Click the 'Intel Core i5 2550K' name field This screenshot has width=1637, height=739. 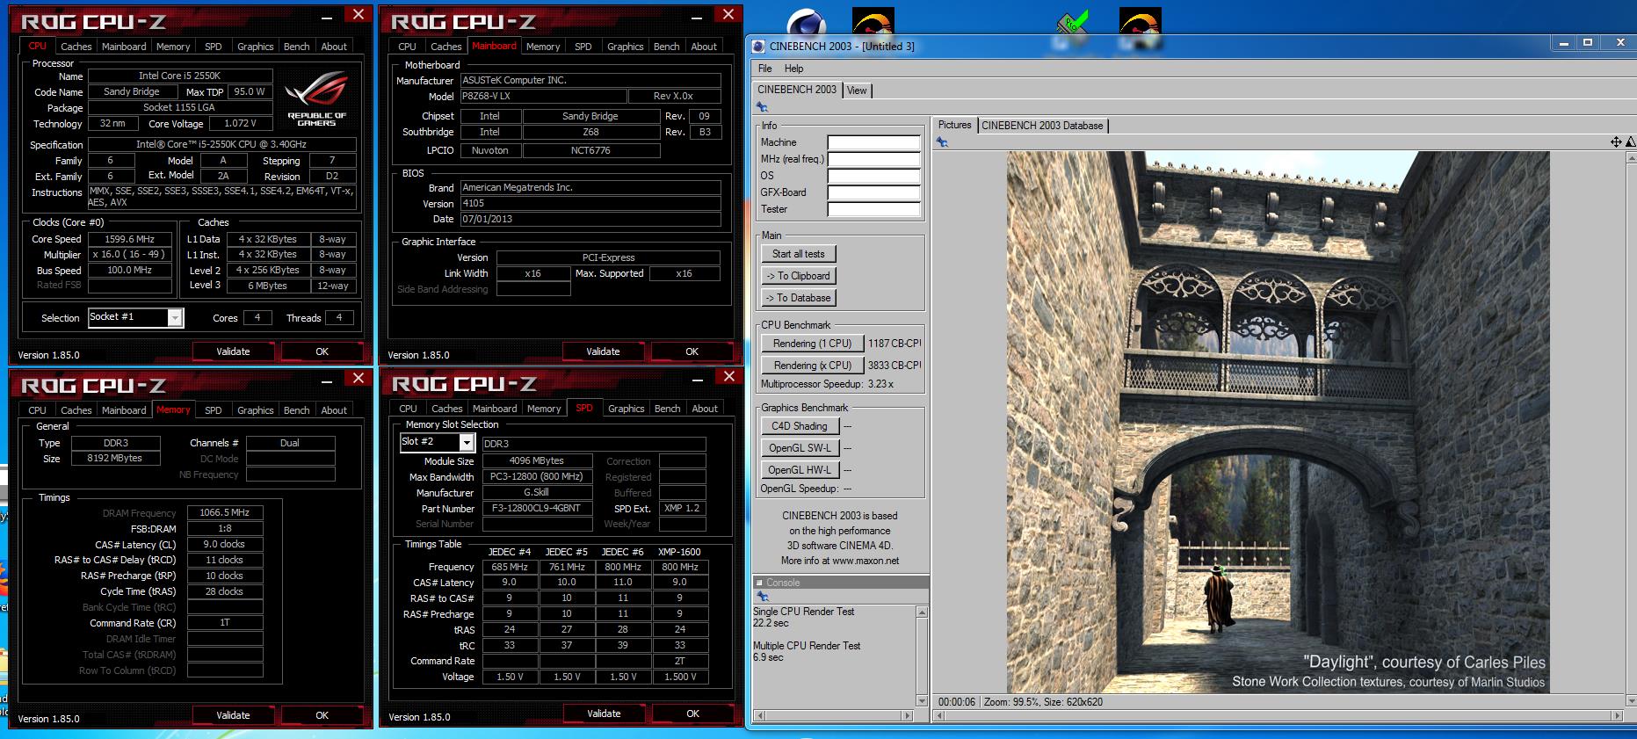click(x=180, y=76)
